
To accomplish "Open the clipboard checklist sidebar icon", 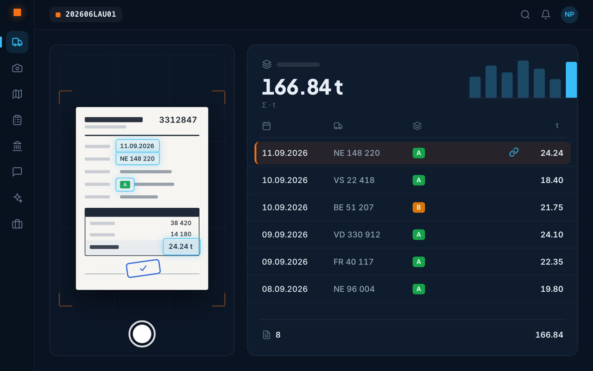I will point(17,120).
